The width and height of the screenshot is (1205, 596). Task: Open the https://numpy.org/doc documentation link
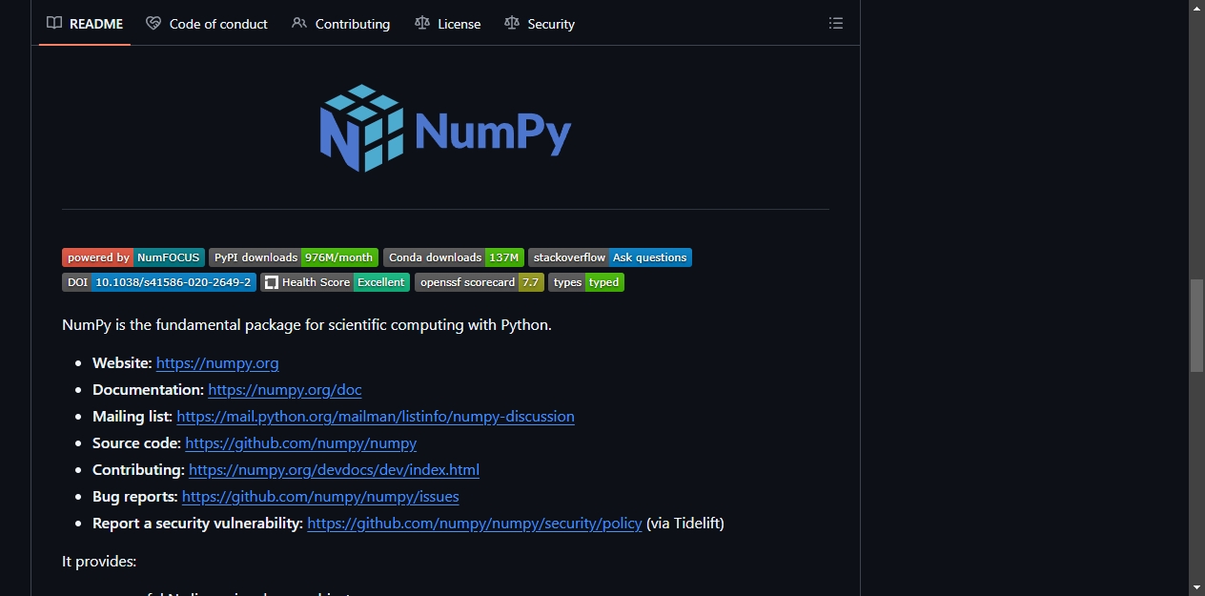285,390
